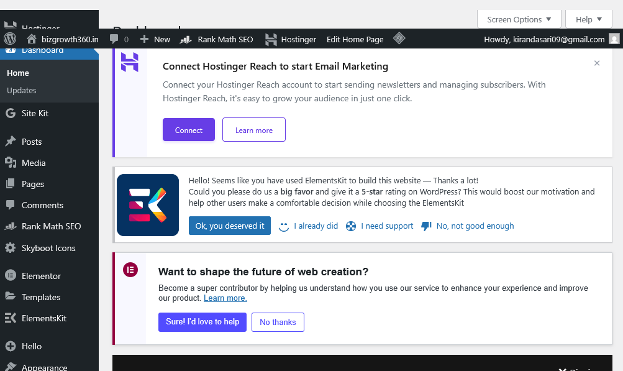Screen dimensions: 623x371
Task: Click the ElementsKit sidebar icon
Action: click(11, 318)
